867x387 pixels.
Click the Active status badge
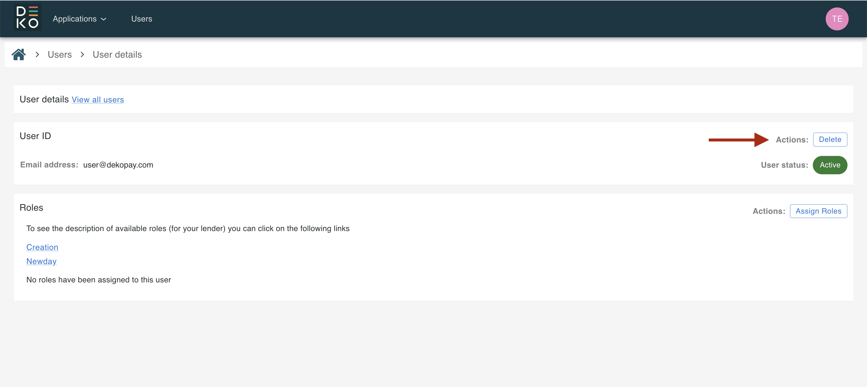point(830,165)
